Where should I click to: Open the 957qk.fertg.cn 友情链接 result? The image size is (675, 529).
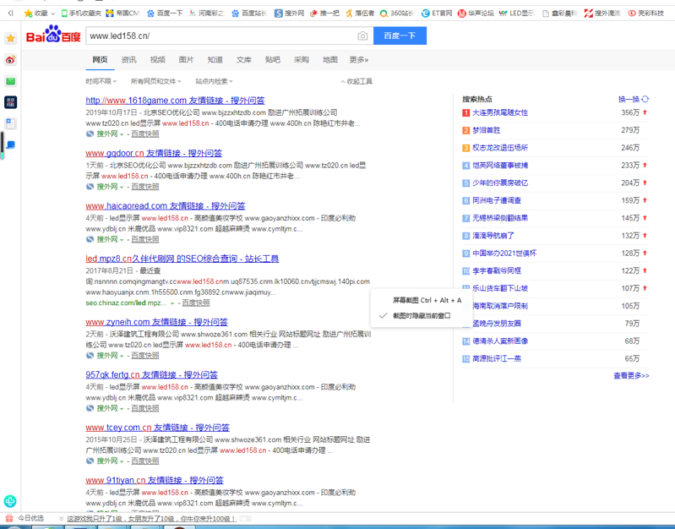click(151, 375)
